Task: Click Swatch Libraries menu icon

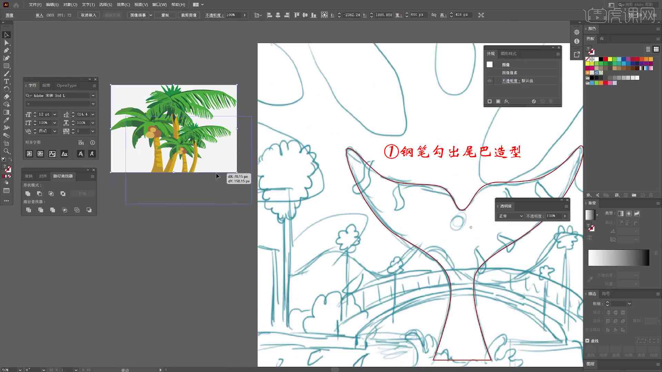Action: (x=589, y=195)
